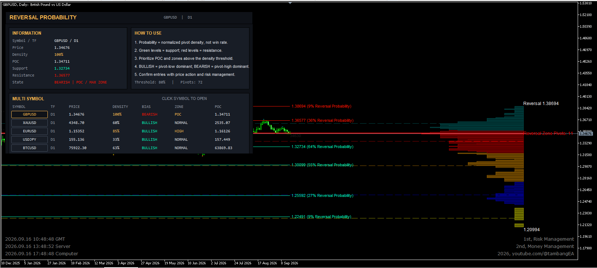
Task: Select the XAUUSD price value 4348.70
Action: coord(77,123)
